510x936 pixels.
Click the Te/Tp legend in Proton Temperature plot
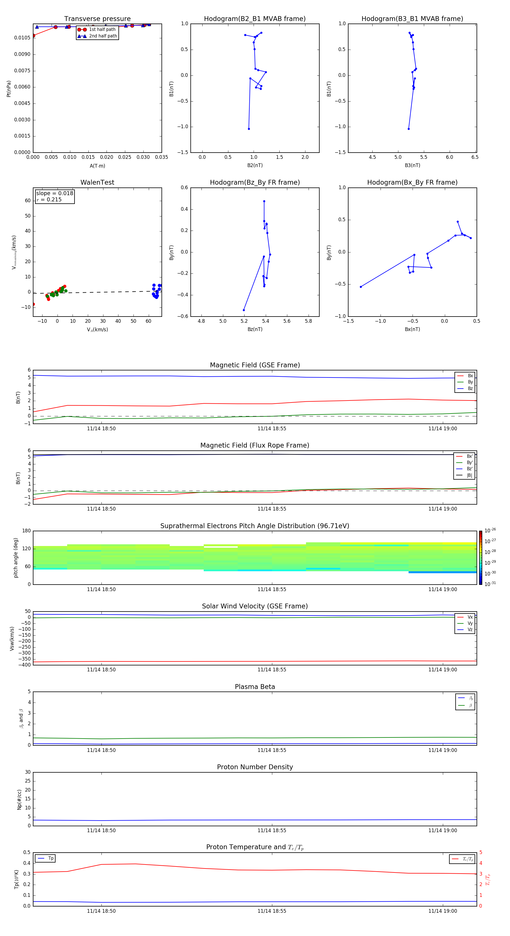462,859
